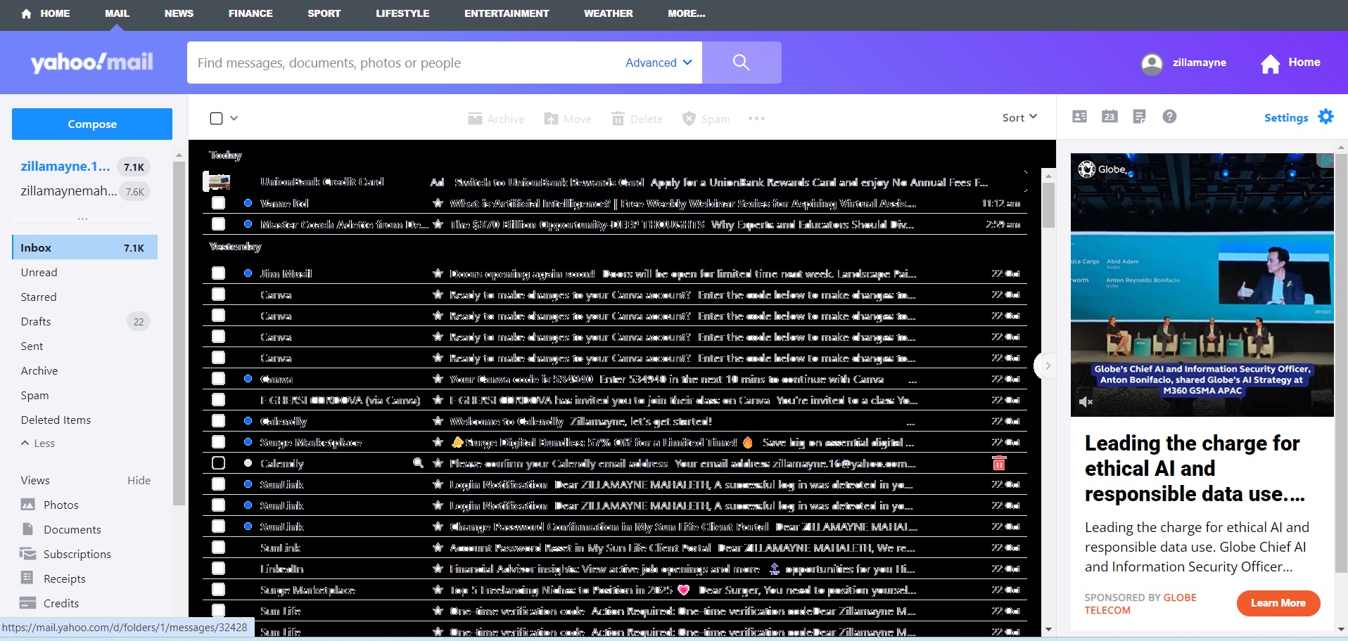The width and height of the screenshot is (1348, 641).
Task: Open the Help question mark icon
Action: (x=1169, y=117)
